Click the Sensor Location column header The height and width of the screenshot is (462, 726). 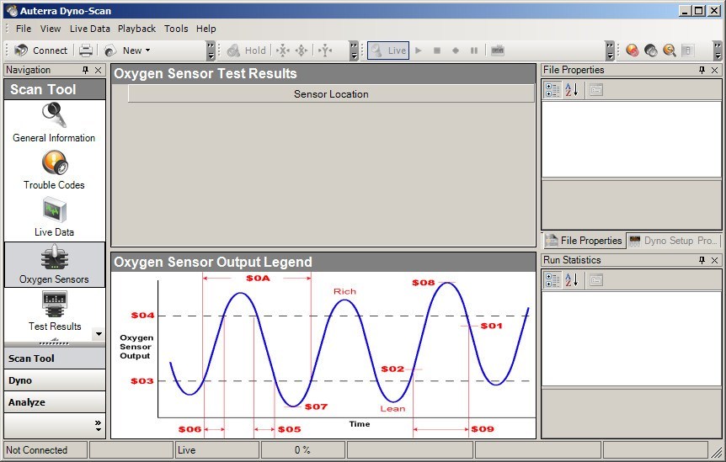pyautogui.click(x=331, y=94)
